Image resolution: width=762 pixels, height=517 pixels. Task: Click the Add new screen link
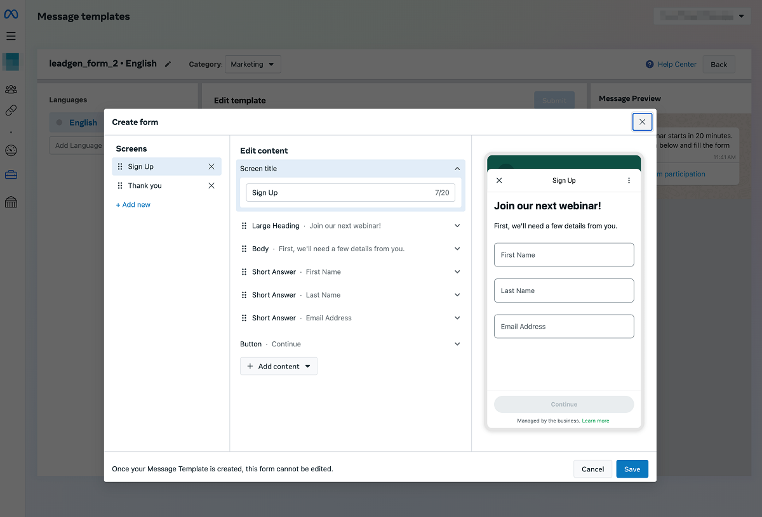tap(133, 205)
